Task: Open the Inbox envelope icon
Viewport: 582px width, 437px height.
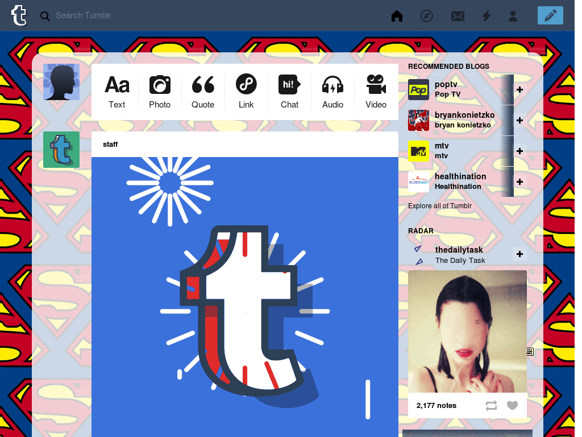Action: click(458, 16)
